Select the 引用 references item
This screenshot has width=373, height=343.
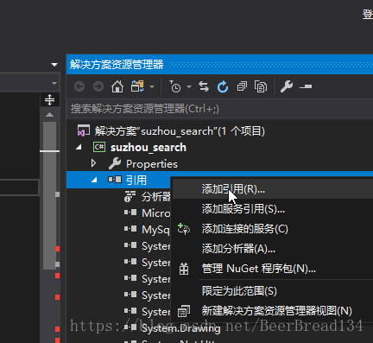tap(136, 181)
